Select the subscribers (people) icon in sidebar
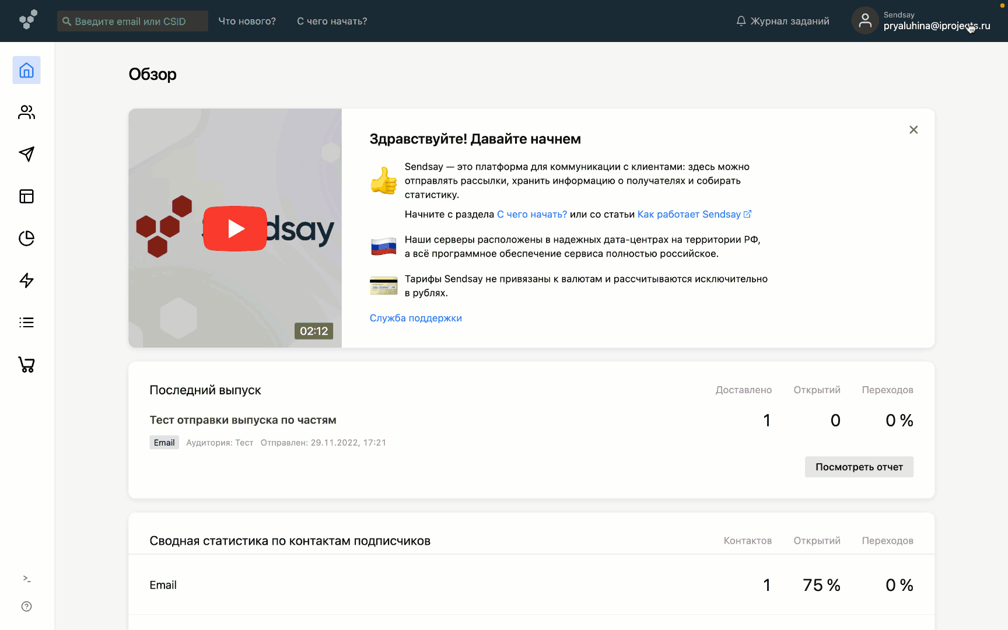Screen dimensions: 1008x630 (26, 112)
